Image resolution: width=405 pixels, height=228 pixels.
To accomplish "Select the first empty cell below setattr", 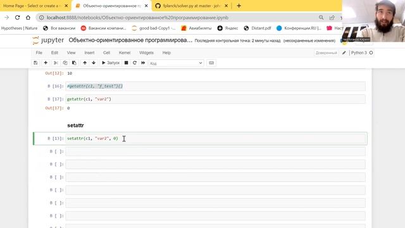I will point(215,151).
